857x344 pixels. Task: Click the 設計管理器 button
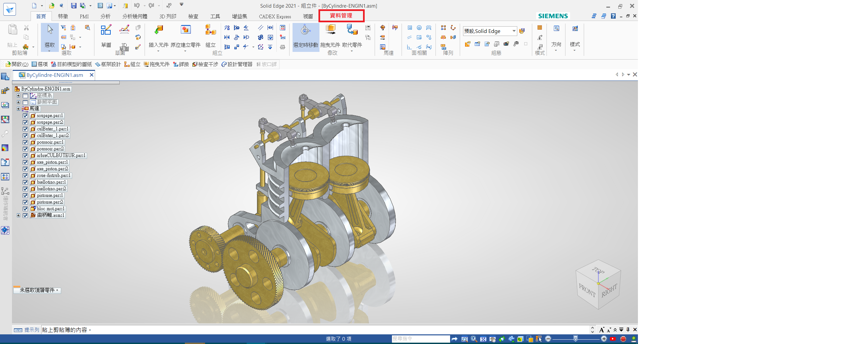[x=237, y=64]
